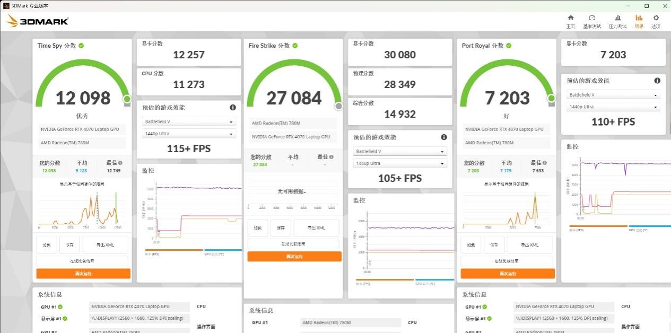Click the 110+ FPS estimate

tap(613, 122)
